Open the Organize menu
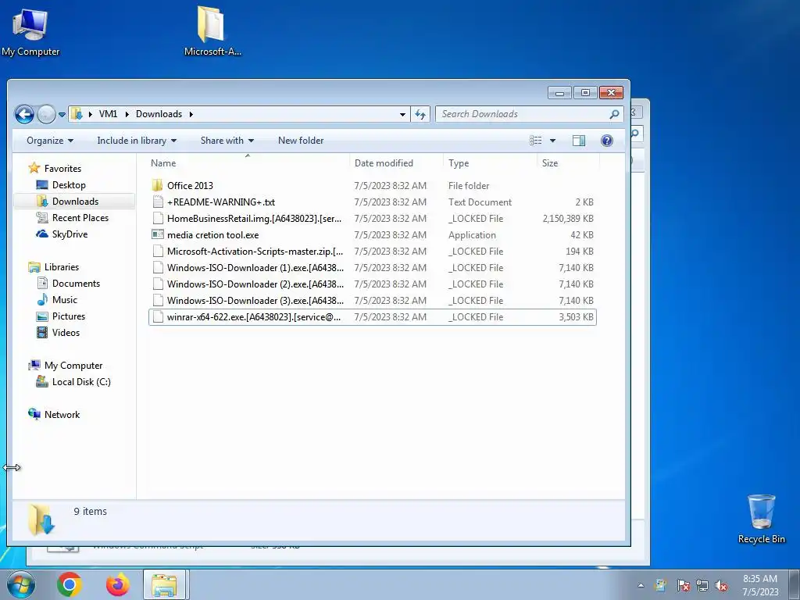This screenshot has height=600, width=800. (50, 141)
